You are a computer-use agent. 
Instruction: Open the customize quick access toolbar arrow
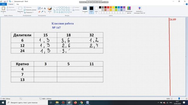point(12,1)
